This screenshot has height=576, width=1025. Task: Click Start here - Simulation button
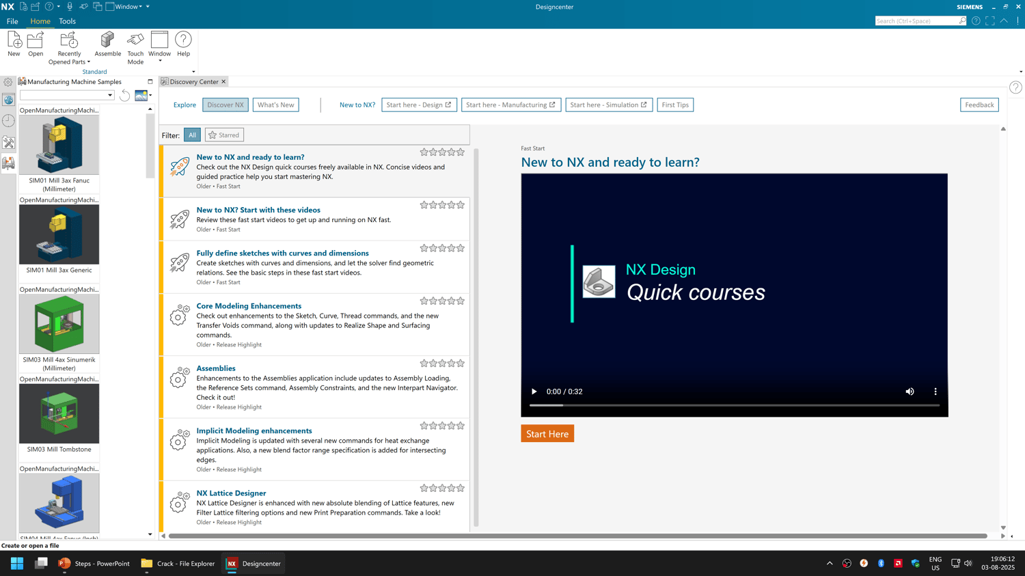(x=609, y=105)
